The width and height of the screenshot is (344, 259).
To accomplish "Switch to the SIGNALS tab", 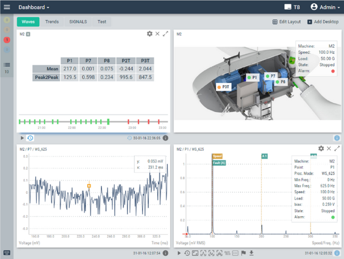I will 78,22.
